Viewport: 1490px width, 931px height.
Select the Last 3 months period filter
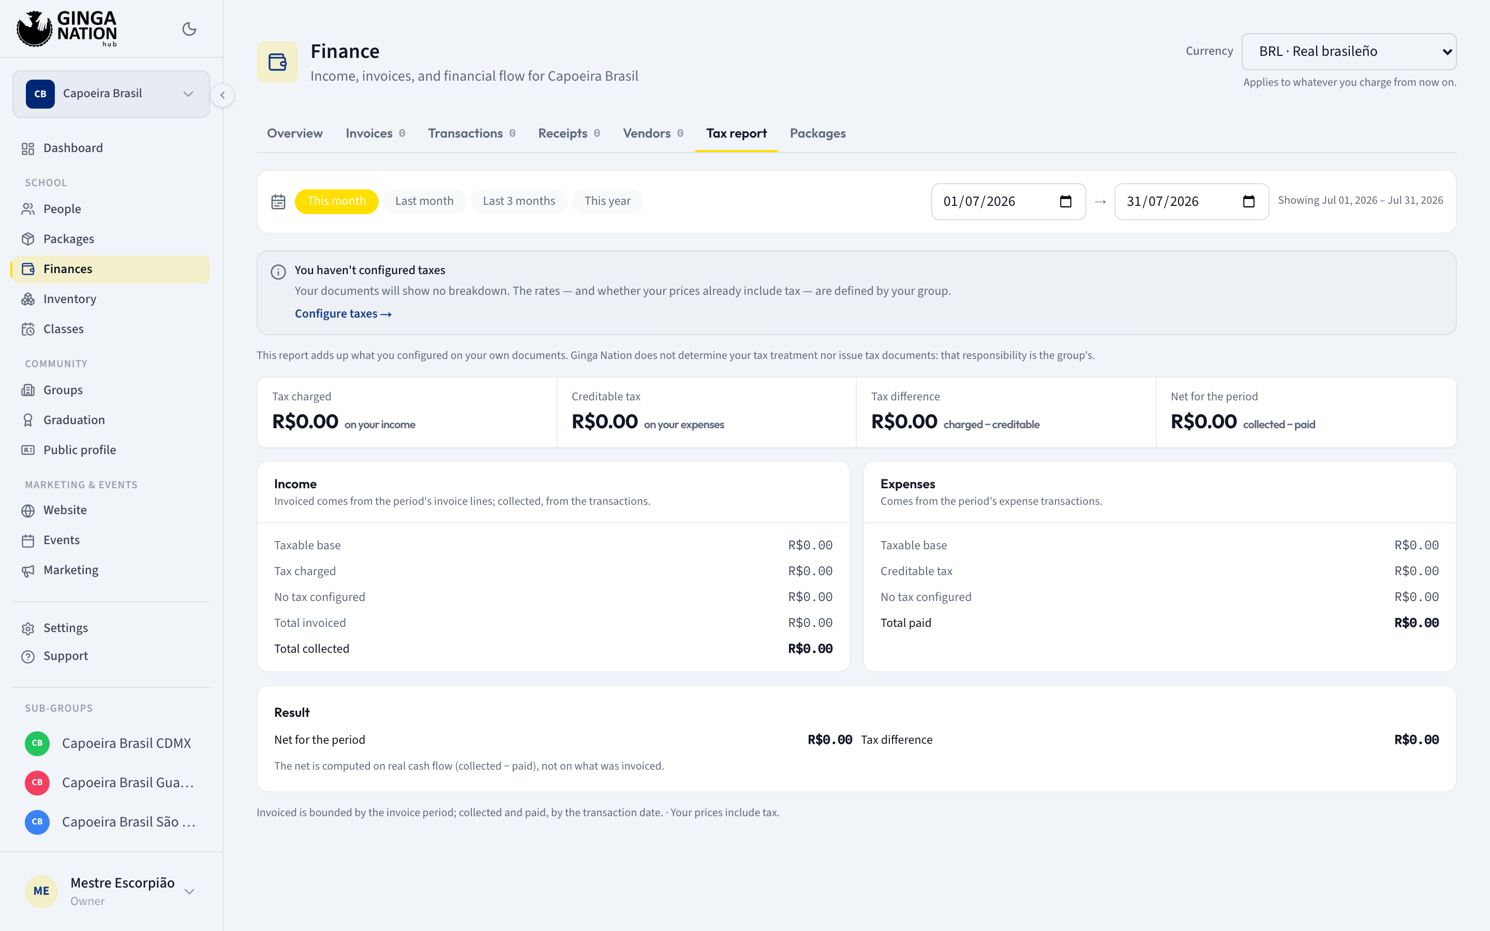tap(519, 201)
